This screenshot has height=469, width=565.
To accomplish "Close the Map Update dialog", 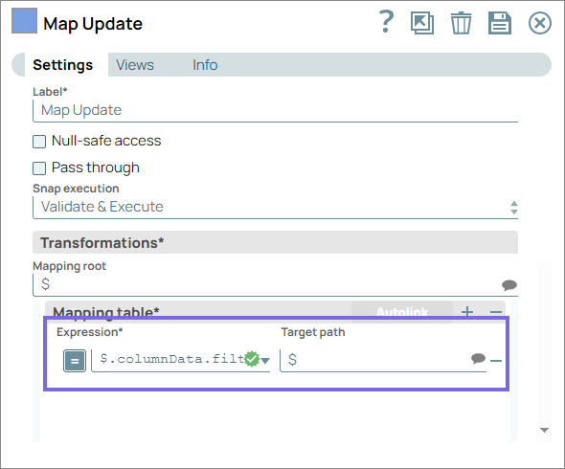I will coord(539,23).
